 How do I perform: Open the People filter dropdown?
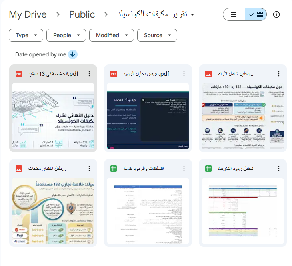[66, 35]
